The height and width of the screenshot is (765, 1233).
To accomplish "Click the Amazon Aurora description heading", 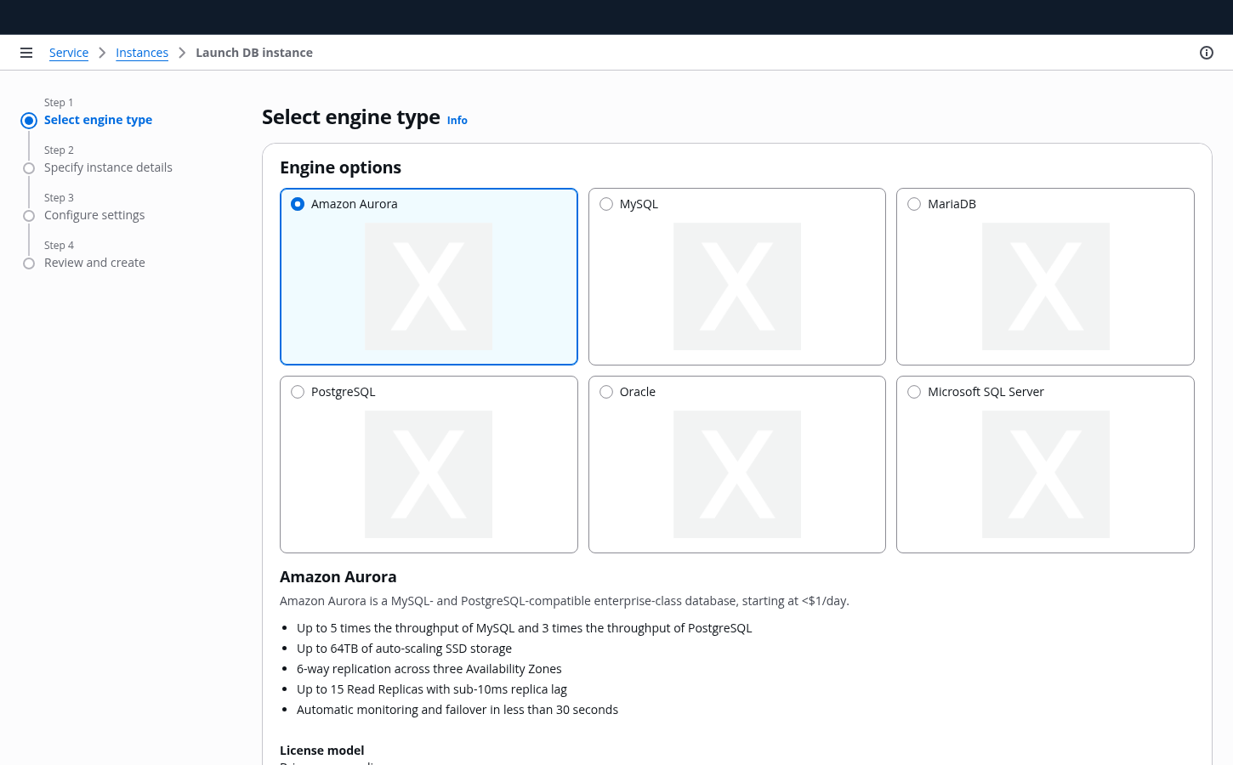I will click(x=338, y=577).
